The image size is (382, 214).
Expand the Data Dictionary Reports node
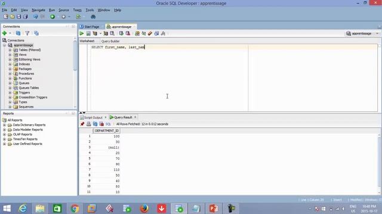tap(4, 125)
